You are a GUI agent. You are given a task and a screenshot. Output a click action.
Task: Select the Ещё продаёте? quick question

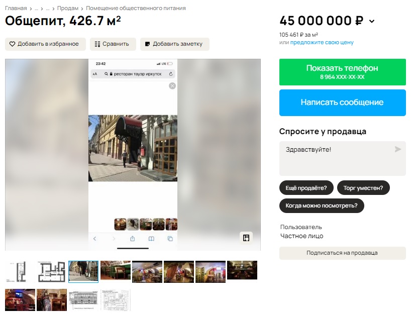coord(306,188)
